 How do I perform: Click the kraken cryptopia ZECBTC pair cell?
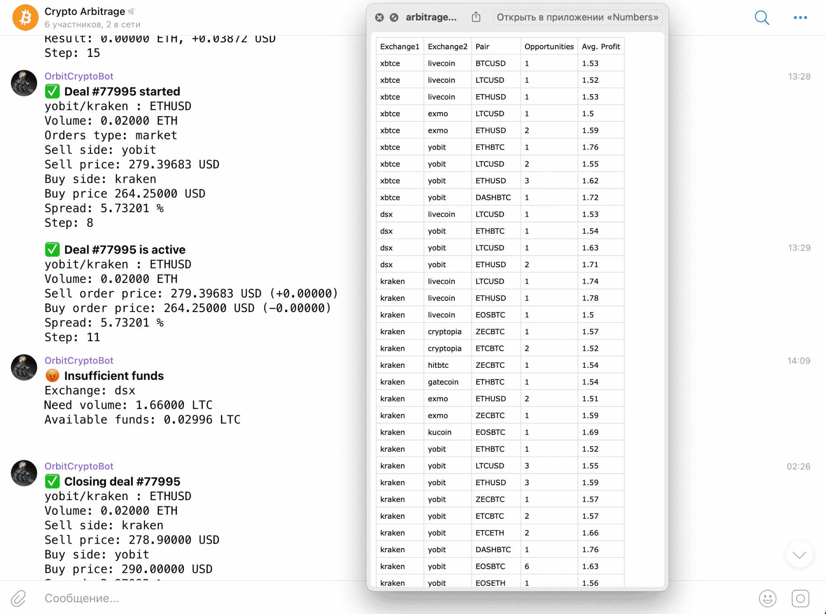coord(496,332)
